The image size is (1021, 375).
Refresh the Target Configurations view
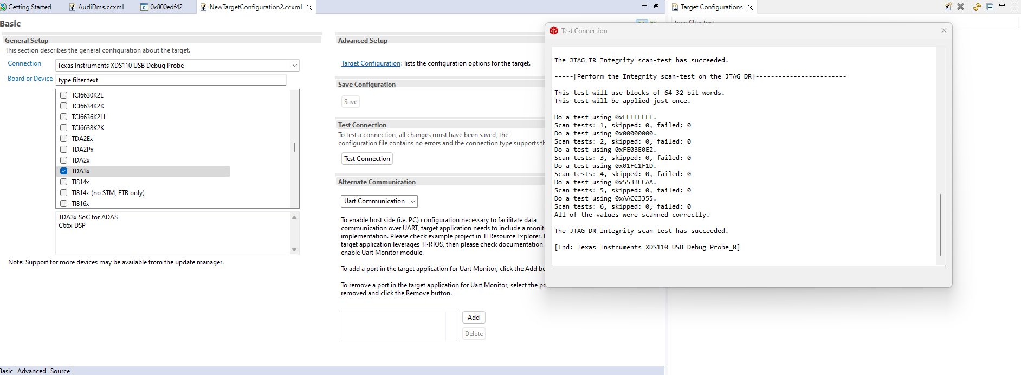tap(977, 7)
